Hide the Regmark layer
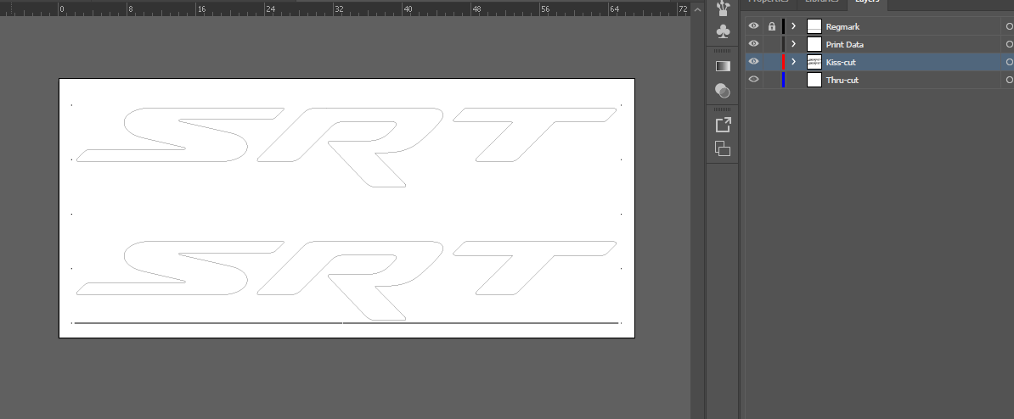 (753, 26)
